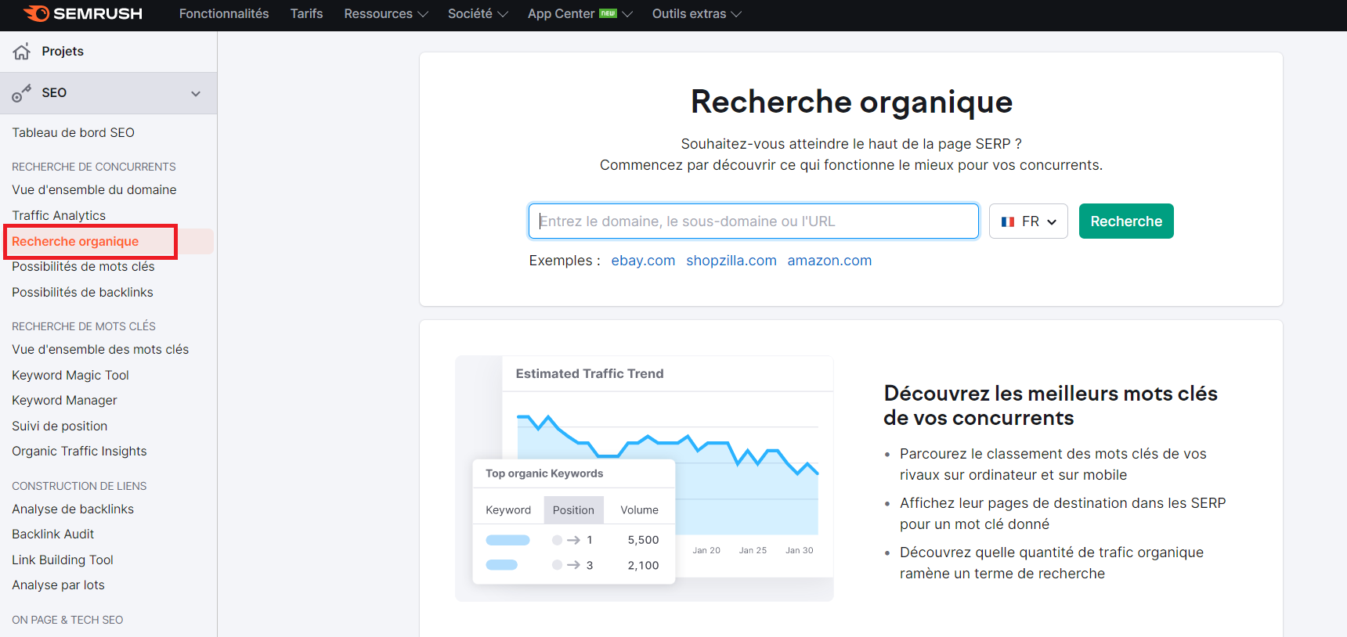Open Keyword Manager

point(64,401)
